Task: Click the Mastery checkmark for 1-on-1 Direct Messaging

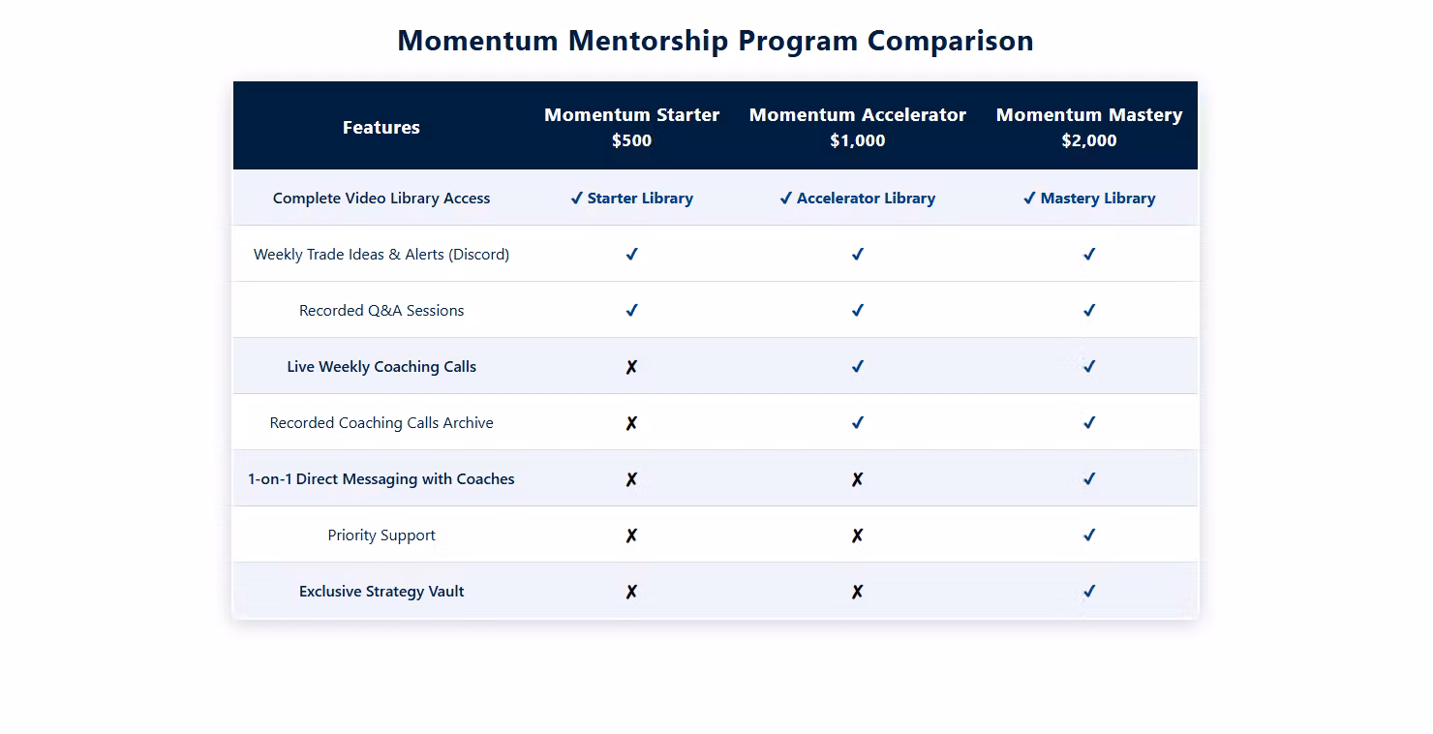Action: point(1089,478)
